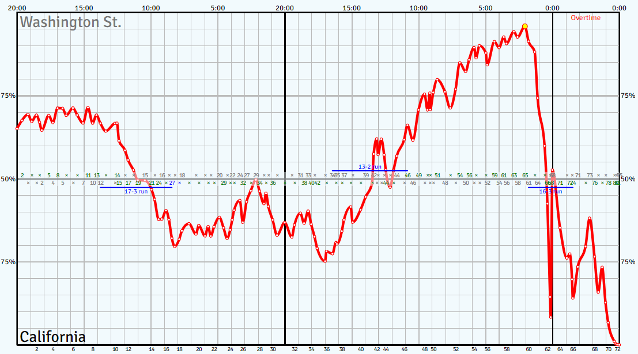Viewport: 638px width, 354px height.
Task: Click the 50% label on the right axis
Action: (628, 179)
